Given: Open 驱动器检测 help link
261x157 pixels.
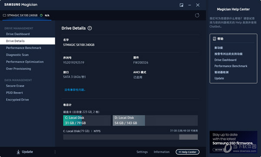Looking at the screenshot, I should (221, 72).
